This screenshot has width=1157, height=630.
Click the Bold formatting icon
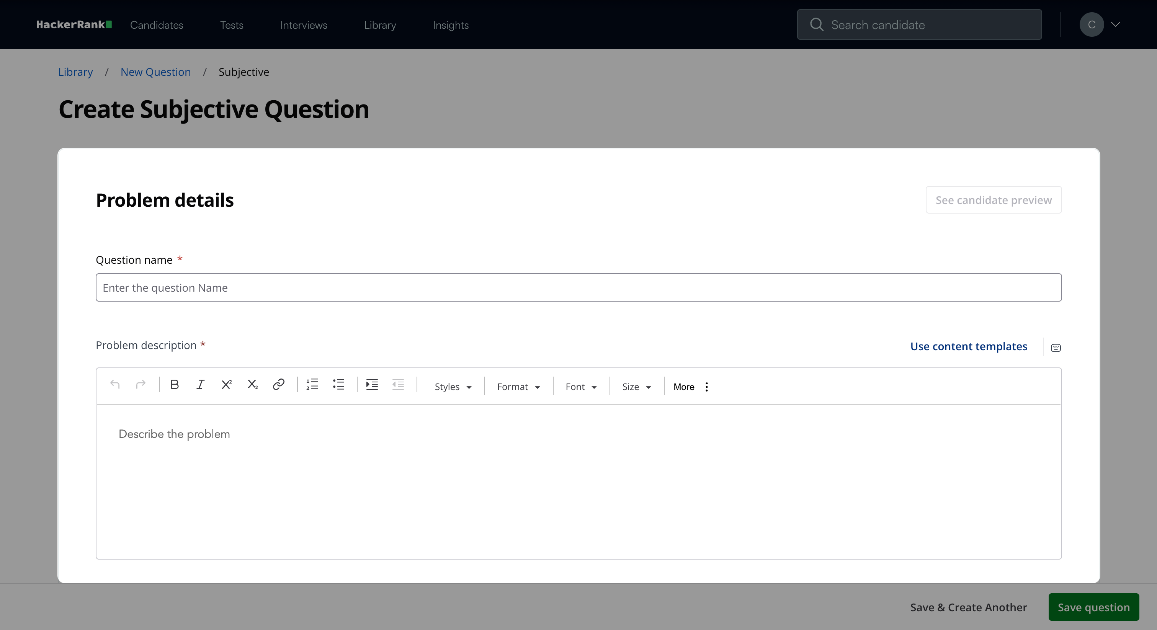[175, 385]
